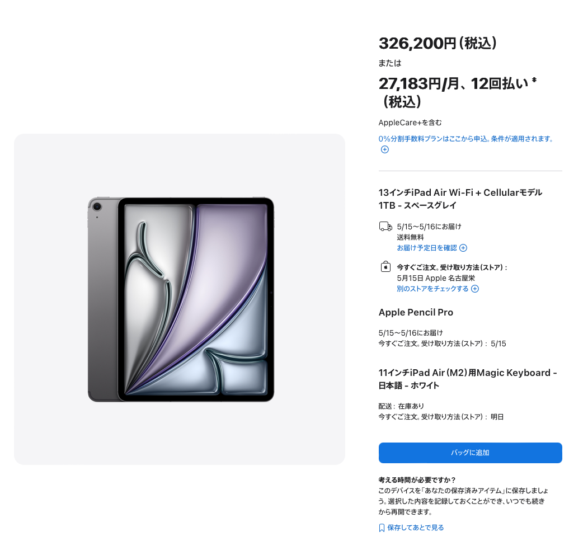Click the Apple Pencil Pro heading

pyautogui.click(x=416, y=312)
